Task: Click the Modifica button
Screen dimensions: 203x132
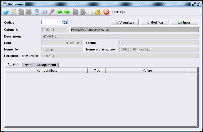Action: [154, 22]
